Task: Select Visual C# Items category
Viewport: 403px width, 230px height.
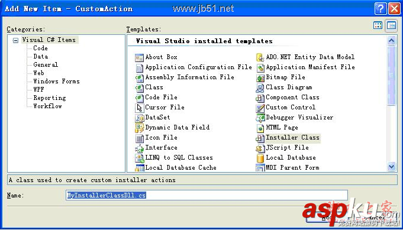Action: coord(49,40)
